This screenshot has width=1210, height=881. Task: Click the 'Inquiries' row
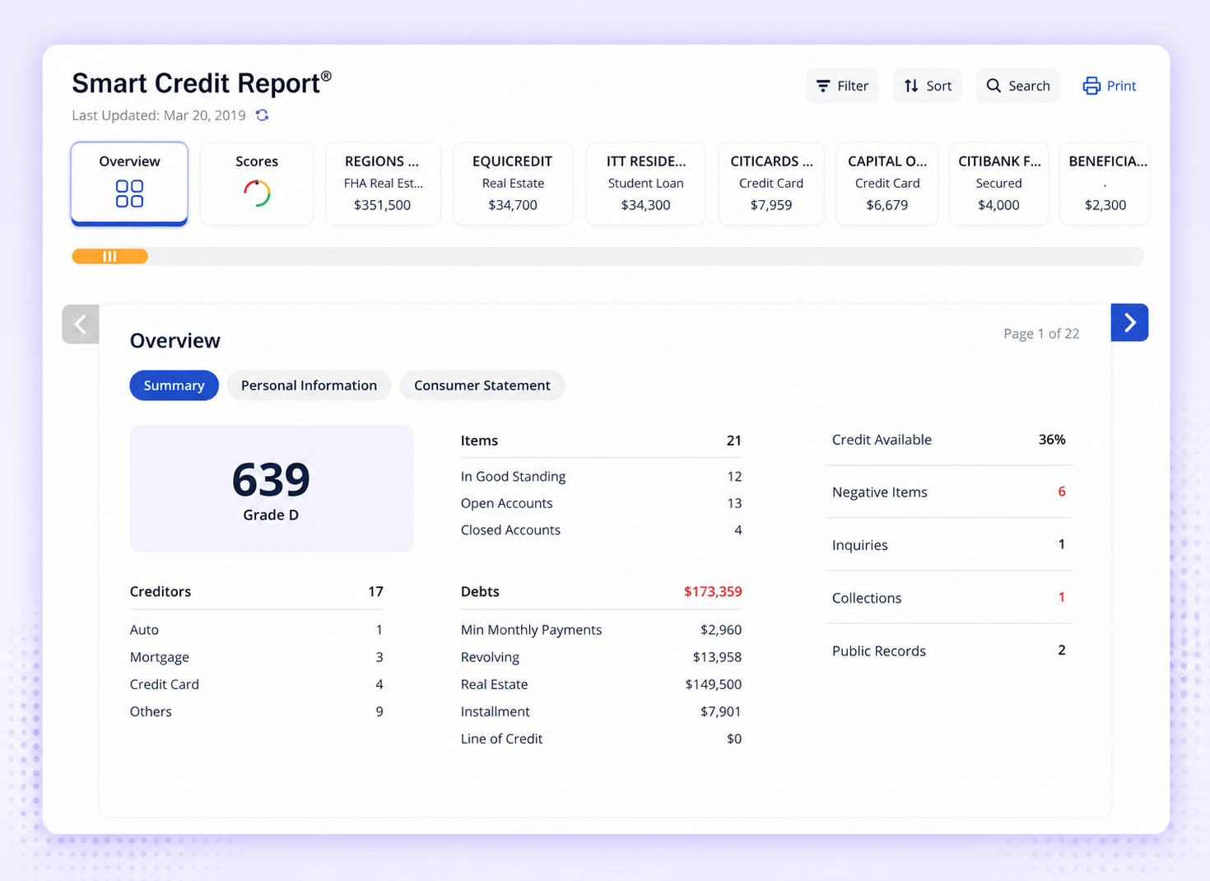[x=949, y=544]
